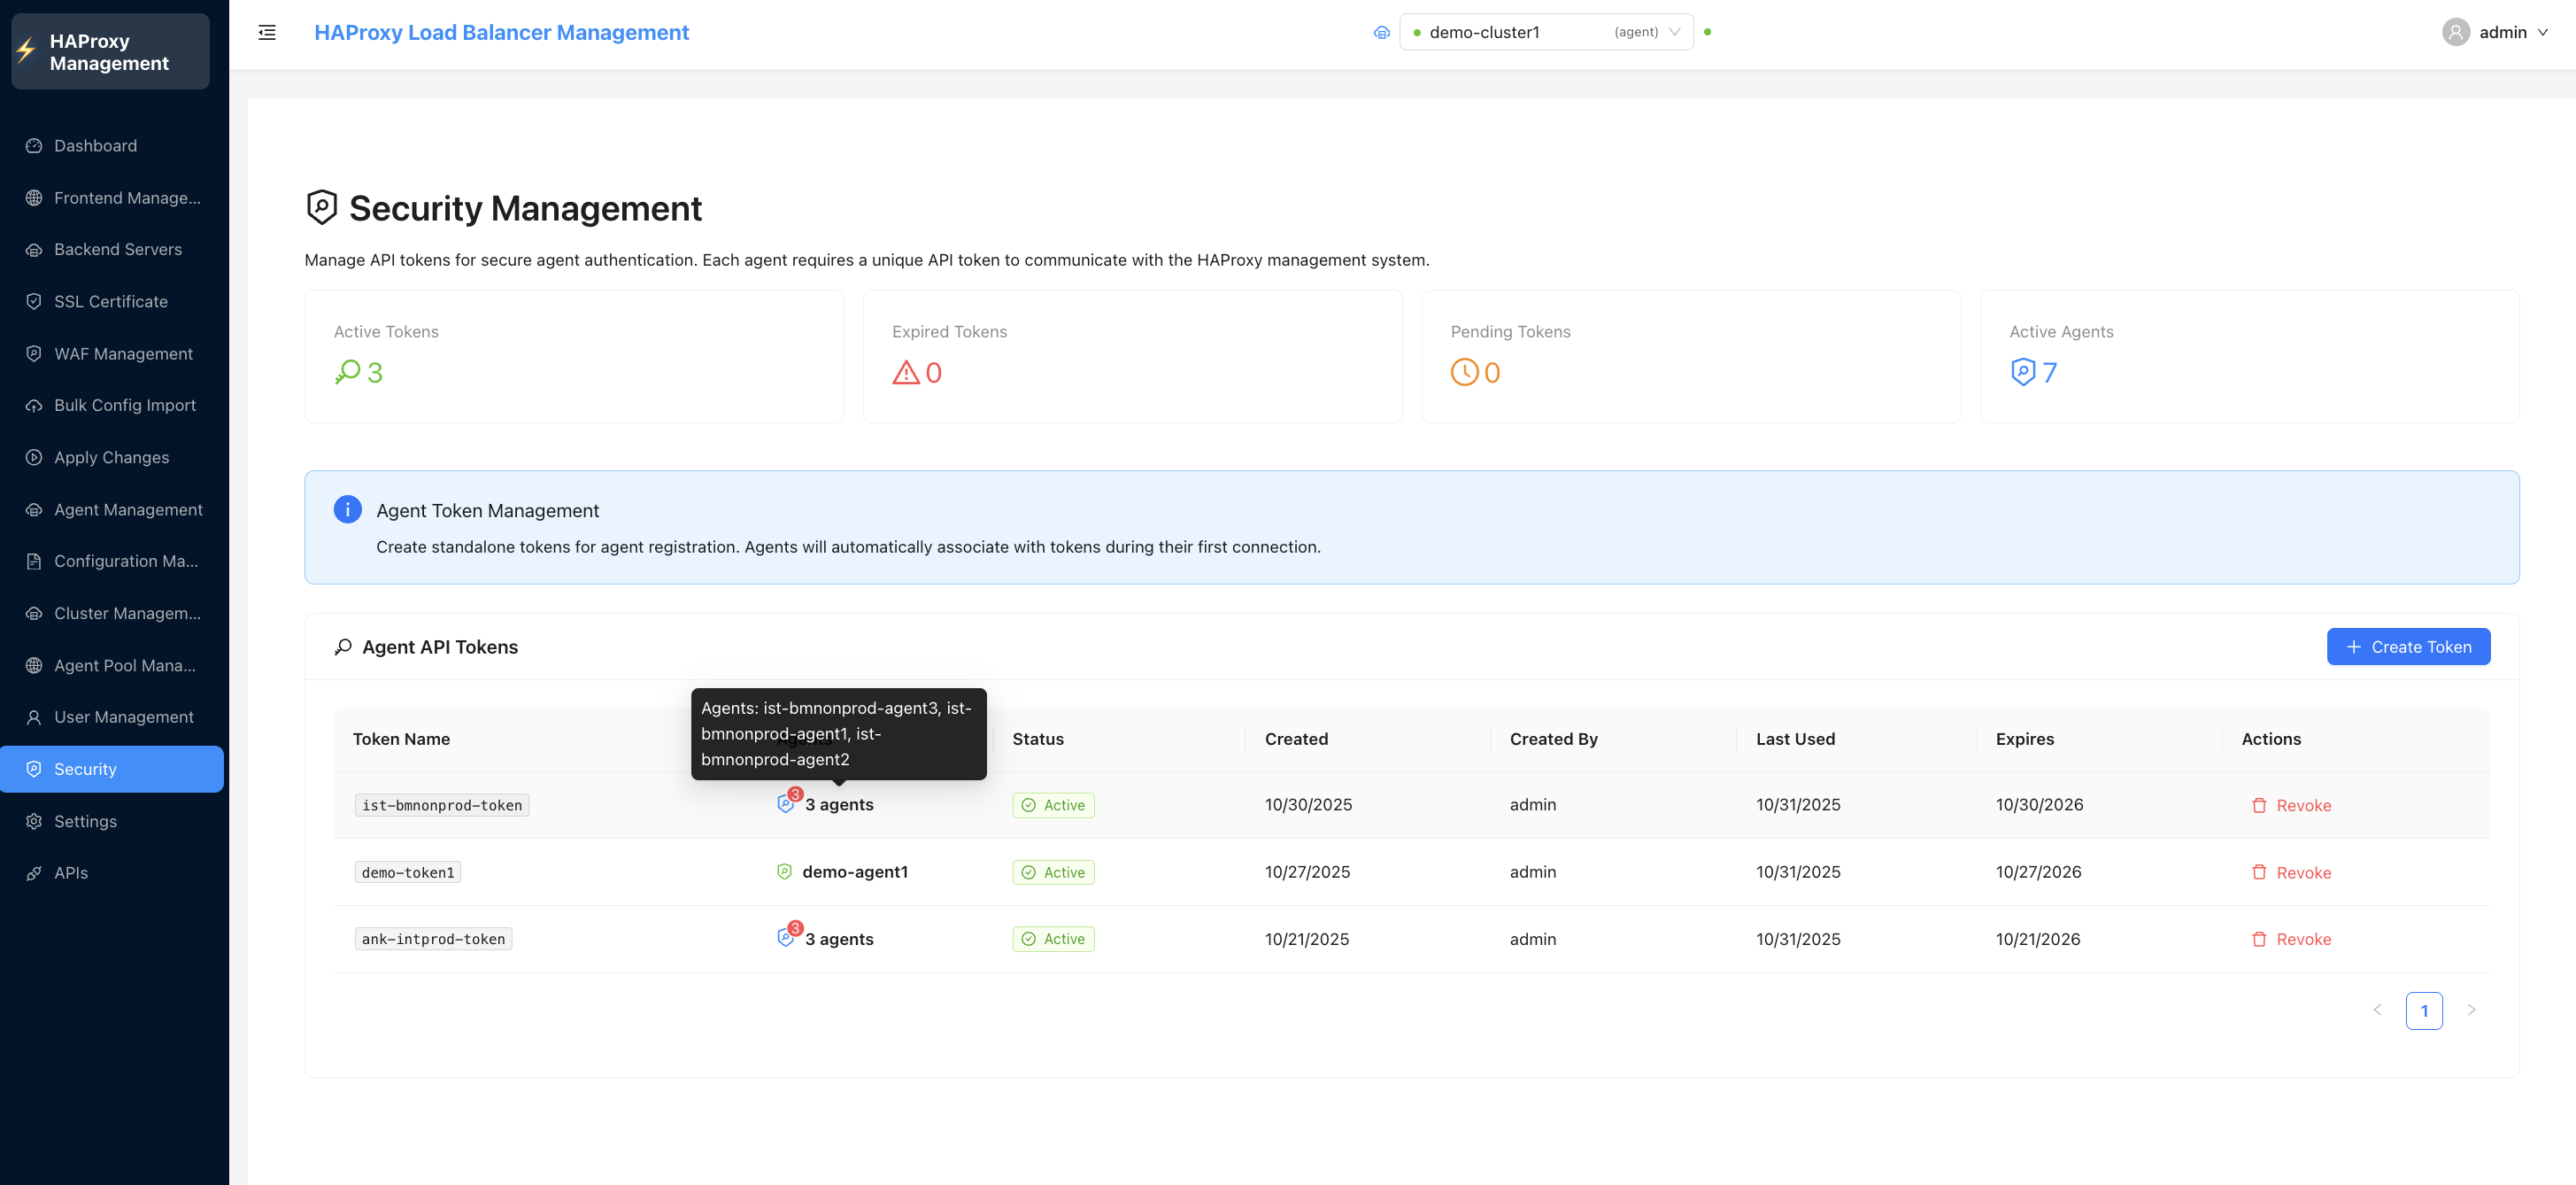Viewport: 2576px width, 1185px height.
Task: Click the Pending Tokens card
Action: point(1691,356)
